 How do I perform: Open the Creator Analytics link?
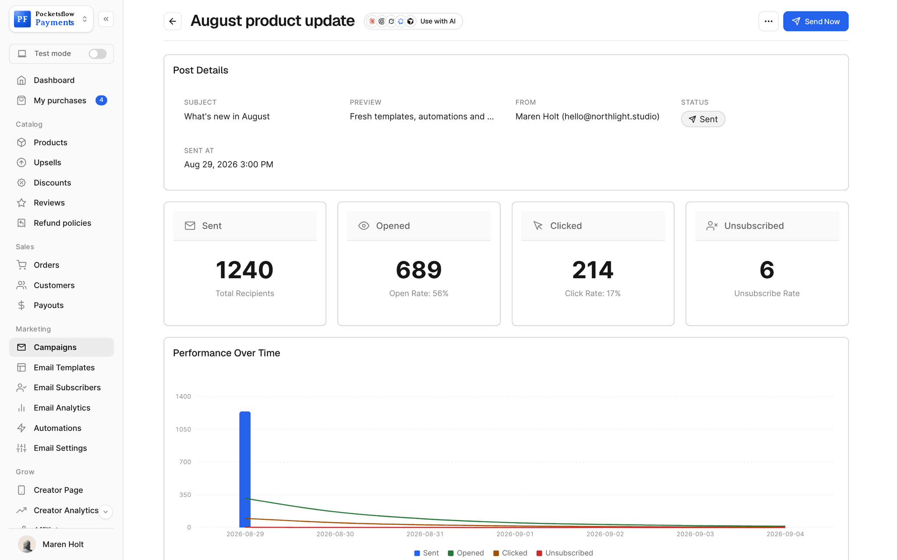click(x=66, y=511)
